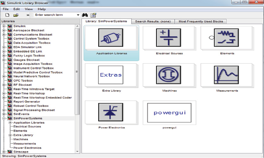Expand the Gauges Blockset node

pyautogui.click(x=4, y=60)
